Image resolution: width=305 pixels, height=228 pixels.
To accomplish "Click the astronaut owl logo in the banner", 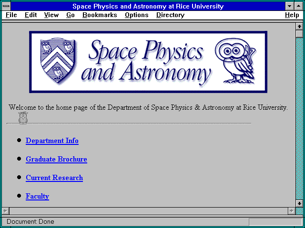I will (235, 60).
